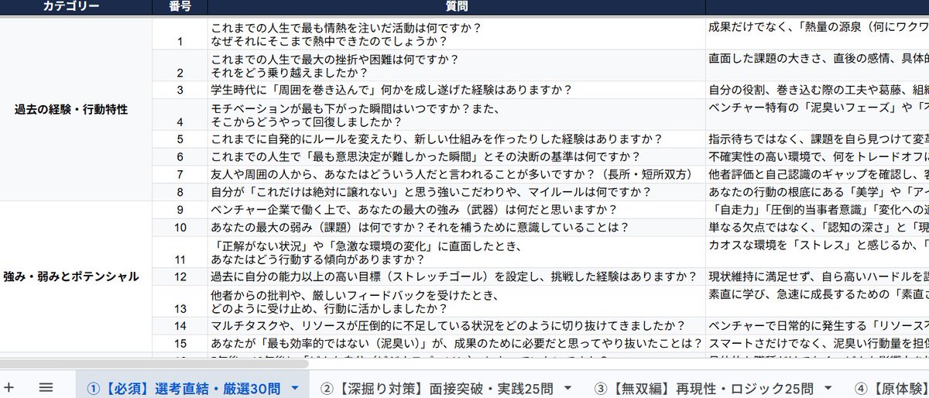Select the cell beginning 単なる欠点ではなく、「認知の深さ」
This screenshot has width=929, height=398.
(x=817, y=228)
